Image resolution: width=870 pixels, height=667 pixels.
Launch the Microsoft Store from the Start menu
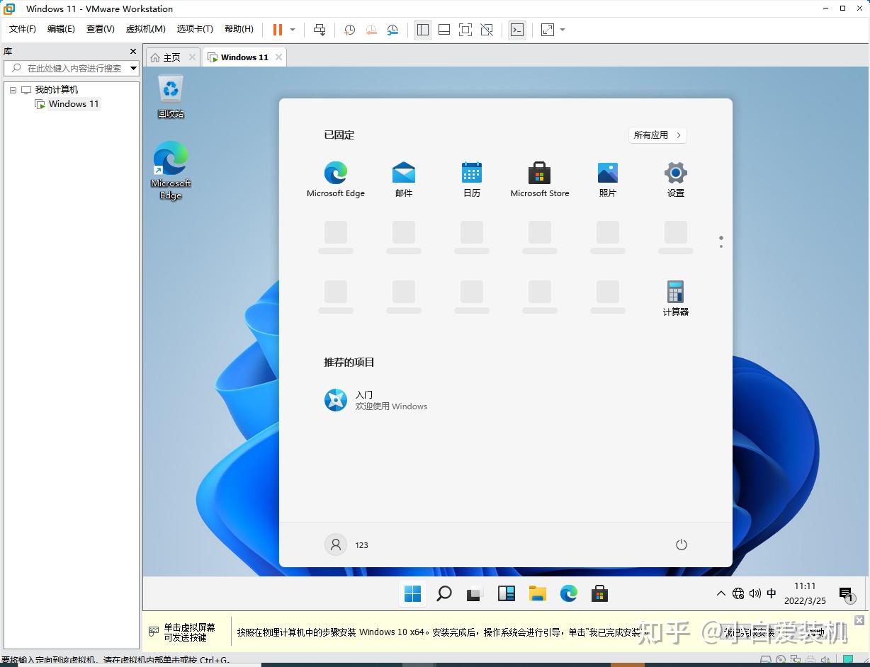(539, 178)
